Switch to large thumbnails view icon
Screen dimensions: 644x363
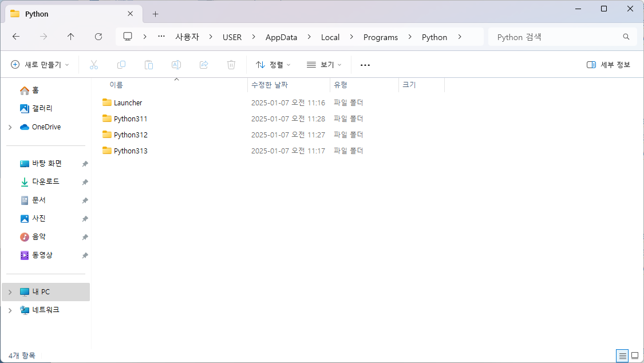tap(635, 356)
